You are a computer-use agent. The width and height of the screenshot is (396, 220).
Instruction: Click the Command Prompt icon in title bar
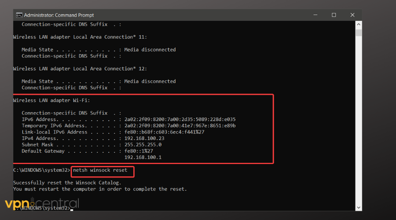(x=19, y=15)
